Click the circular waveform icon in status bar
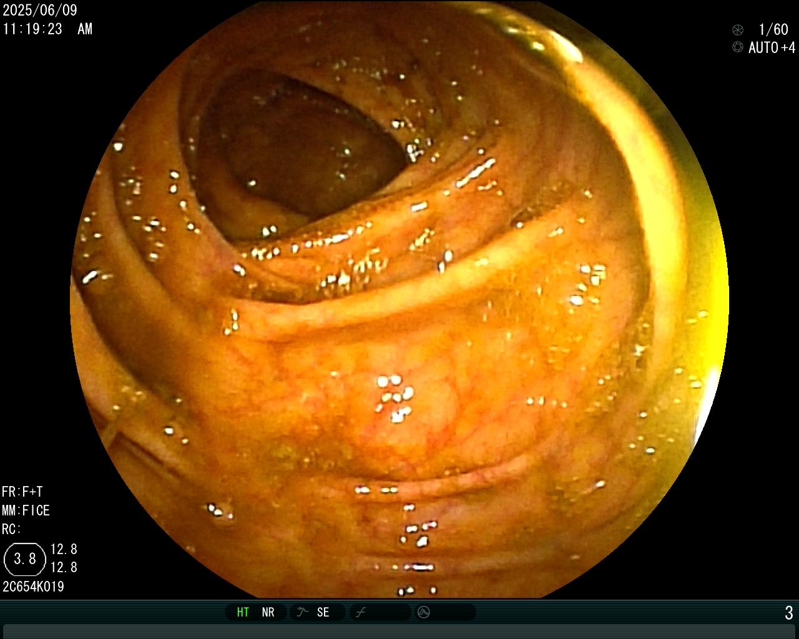This screenshot has height=639, width=799. click(x=423, y=612)
